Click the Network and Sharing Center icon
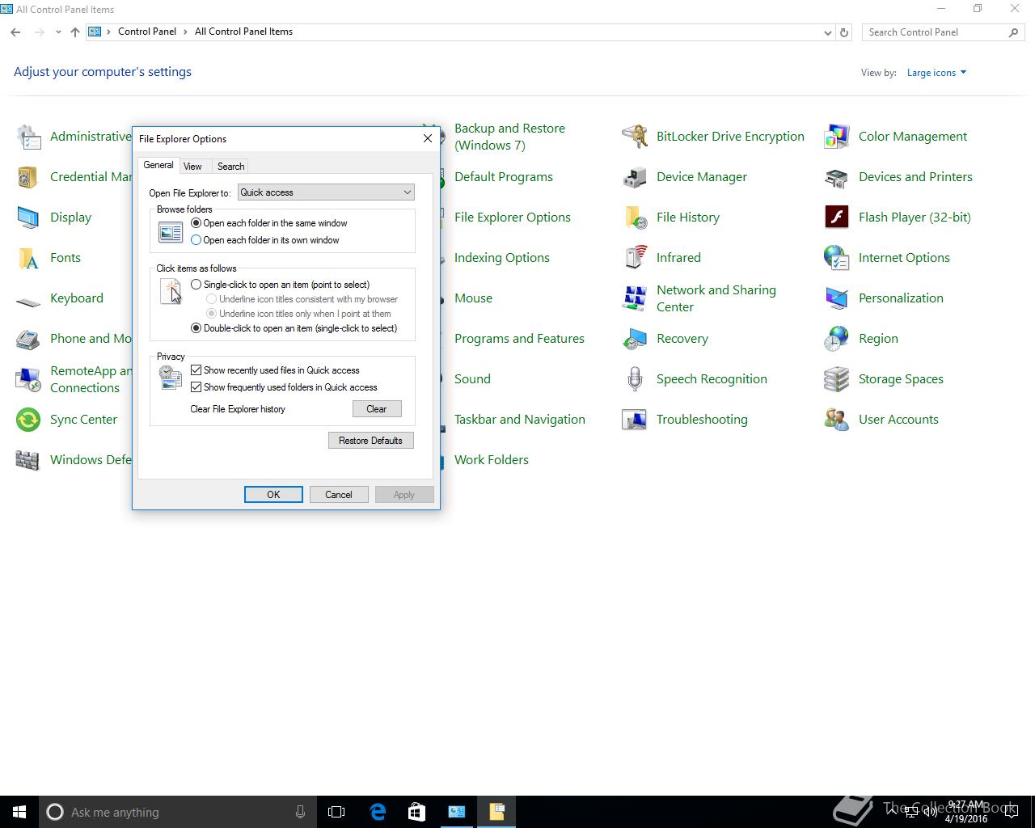1035x828 pixels. 635,298
